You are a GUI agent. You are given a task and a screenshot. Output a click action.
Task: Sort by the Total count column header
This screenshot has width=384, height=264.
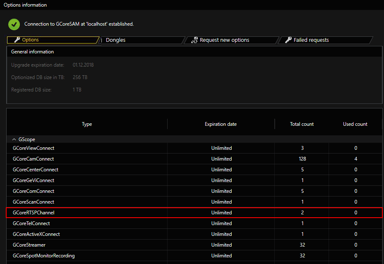pos(302,124)
